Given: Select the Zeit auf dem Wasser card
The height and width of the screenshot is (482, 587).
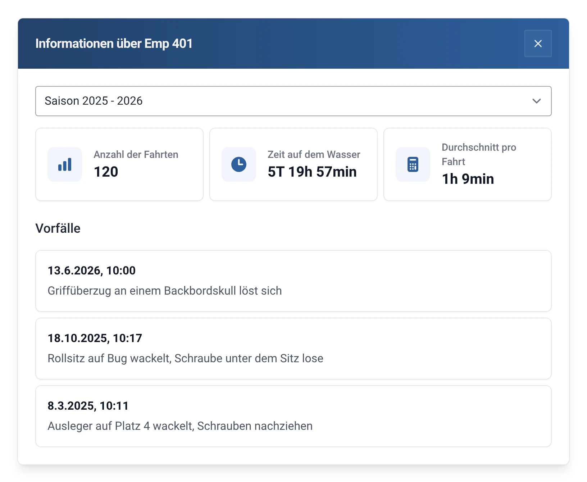Looking at the screenshot, I should pyautogui.click(x=293, y=164).
